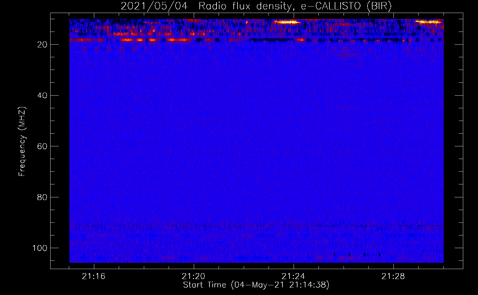Viewport: 478px width, 295px height.
Task: Click the 21:24 time tick label
Action: [x=293, y=276]
